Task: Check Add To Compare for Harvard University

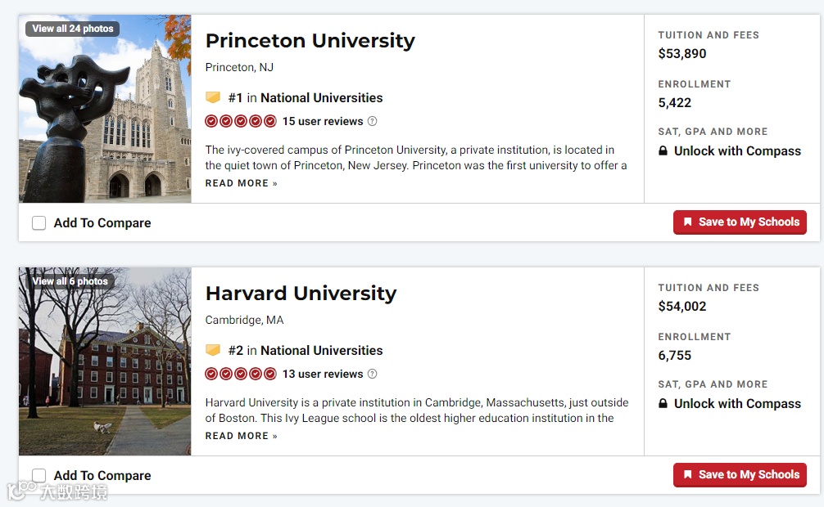Action: 39,475
